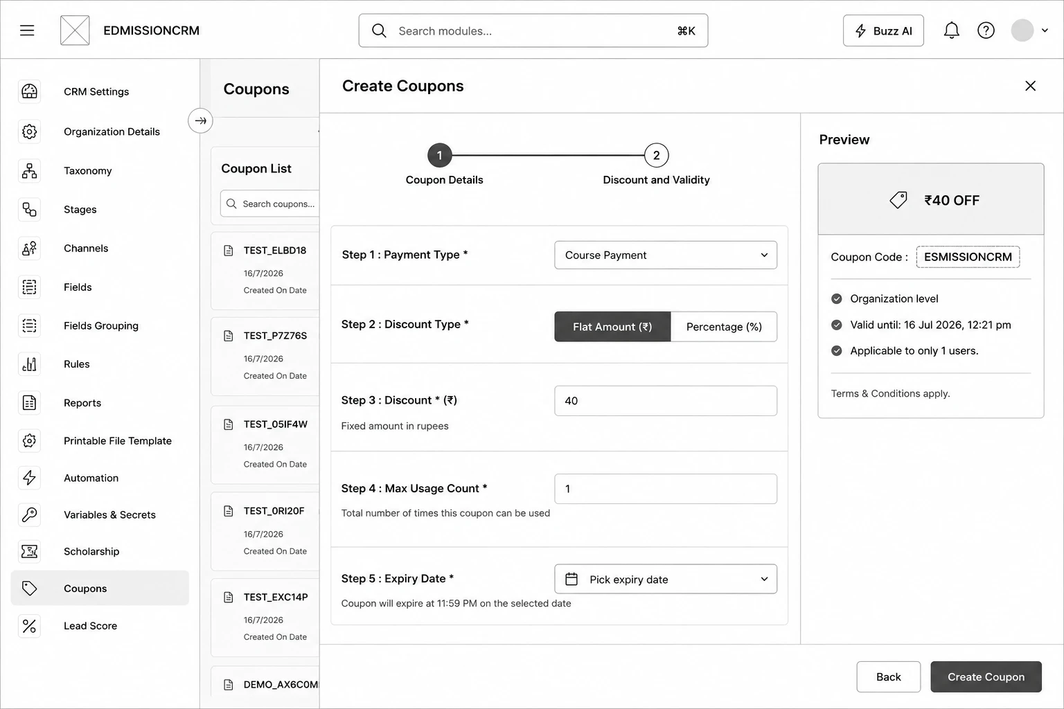Click the Taxonomy hierarchy icon
This screenshot has height=709, width=1064.
(x=29, y=171)
